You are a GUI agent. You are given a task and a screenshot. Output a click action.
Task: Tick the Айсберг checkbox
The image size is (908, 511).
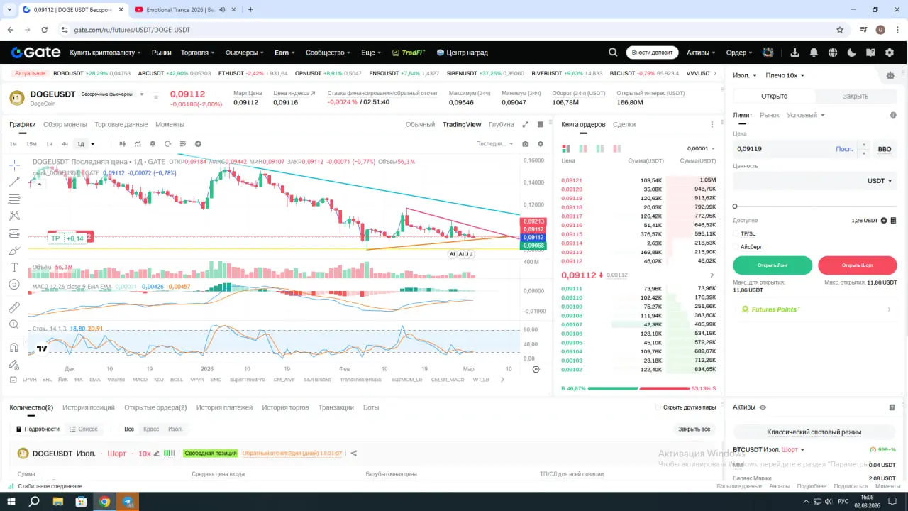click(736, 247)
